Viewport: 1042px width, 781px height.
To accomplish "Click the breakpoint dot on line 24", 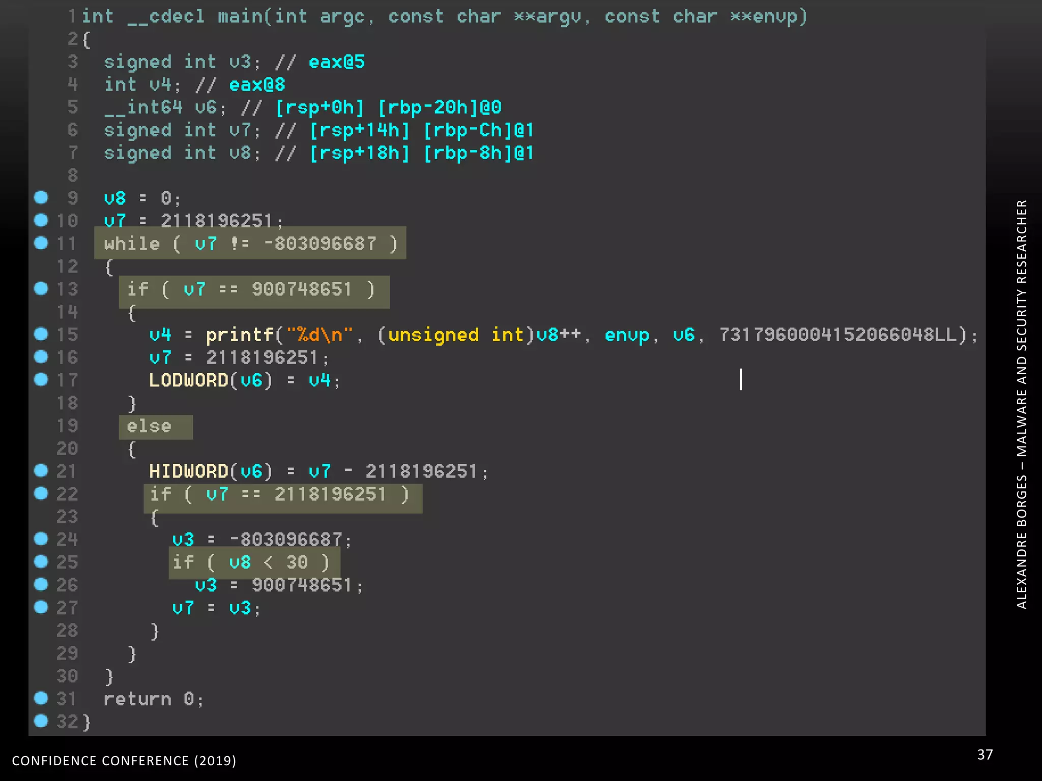I will coord(41,538).
